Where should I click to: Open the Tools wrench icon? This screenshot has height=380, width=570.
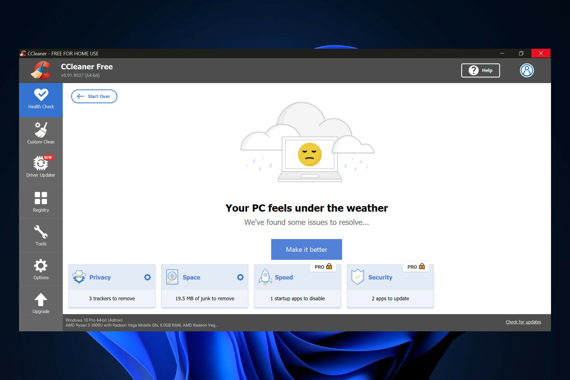coord(41,232)
